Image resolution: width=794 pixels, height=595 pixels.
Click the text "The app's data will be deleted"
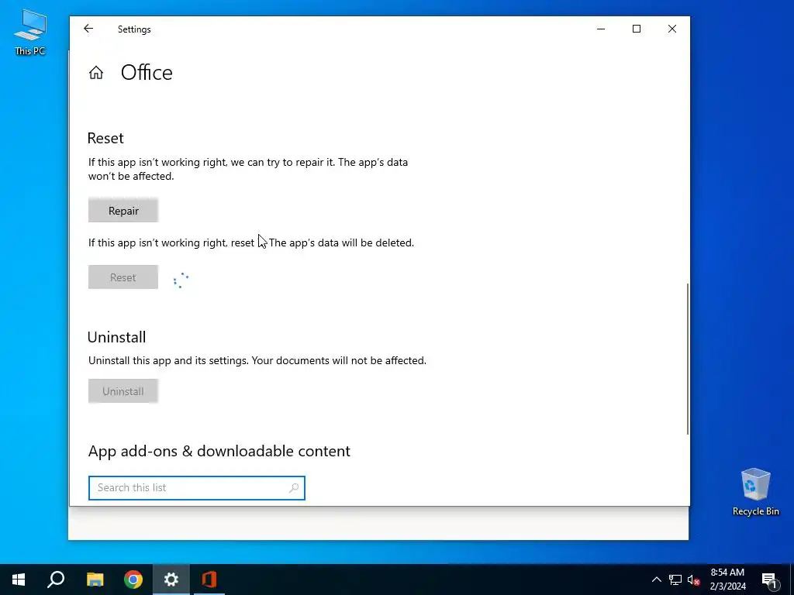pos(341,242)
